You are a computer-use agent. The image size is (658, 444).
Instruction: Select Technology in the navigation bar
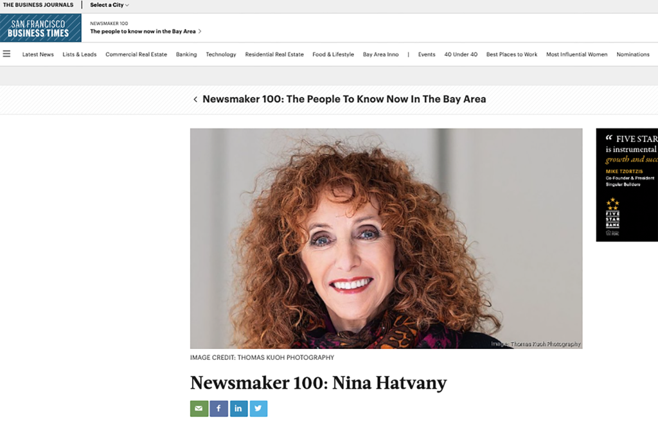tap(221, 54)
